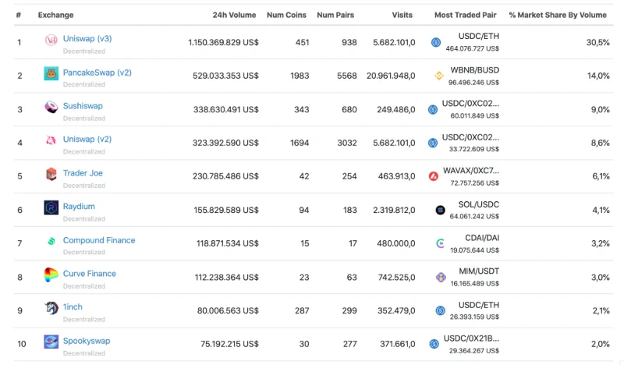Open the 1inch exchange link
Image resolution: width=624 pixels, height=365 pixels.
point(73,307)
